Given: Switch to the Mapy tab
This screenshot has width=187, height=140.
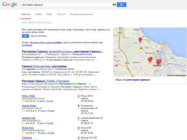Looking at the screenshot, I should coord(49,14).
